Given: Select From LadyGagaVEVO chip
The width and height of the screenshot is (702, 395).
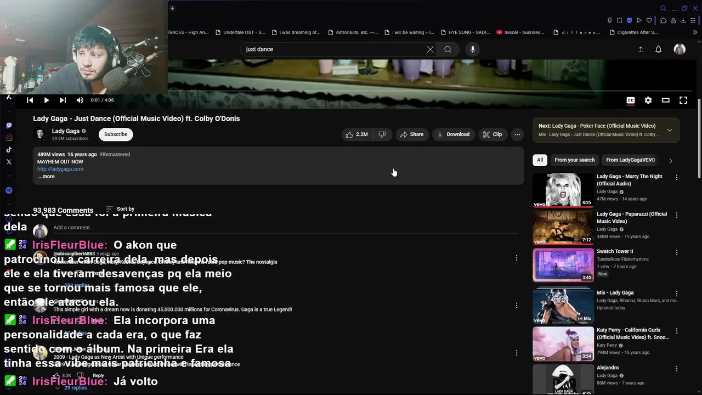Looking at the screenshot, I should 630,160.
